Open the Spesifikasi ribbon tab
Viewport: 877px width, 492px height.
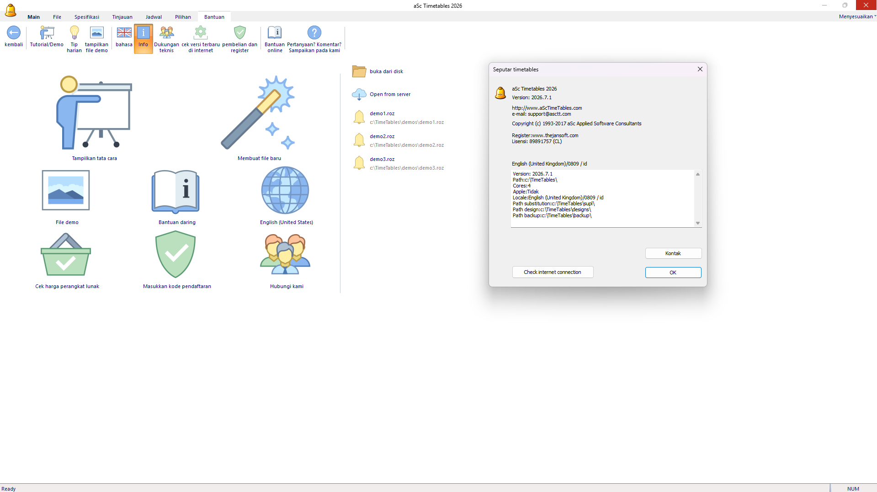coord(87,17)
